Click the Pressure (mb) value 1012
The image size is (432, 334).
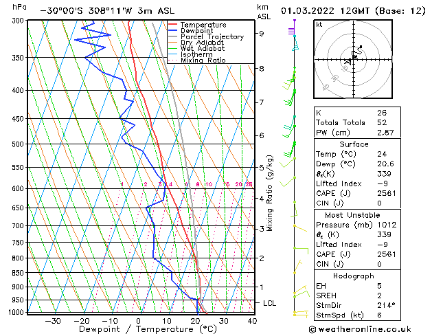click(387, 225)
